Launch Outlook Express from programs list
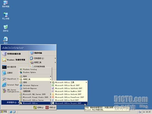 click(35, 88)
